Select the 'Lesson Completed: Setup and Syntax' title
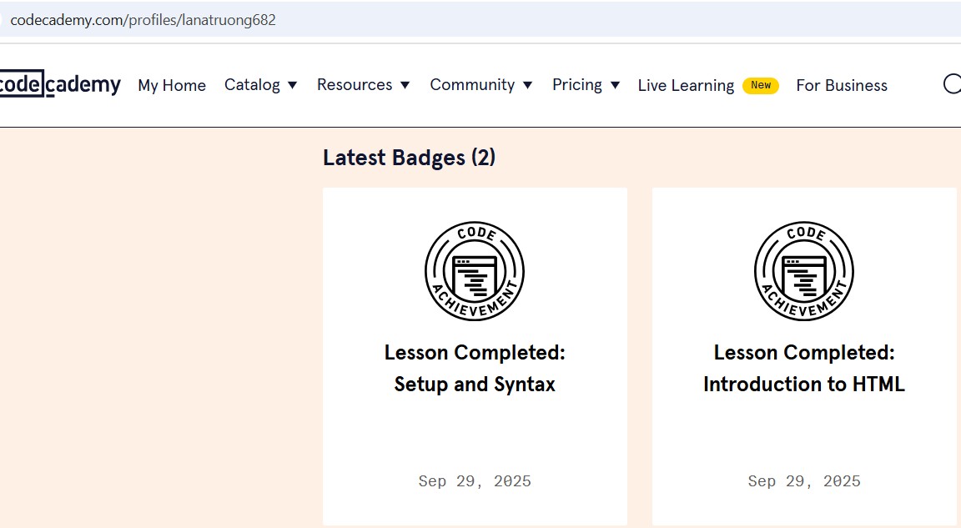The height and width of the screenshot is (528, 961). pos(475,369)
